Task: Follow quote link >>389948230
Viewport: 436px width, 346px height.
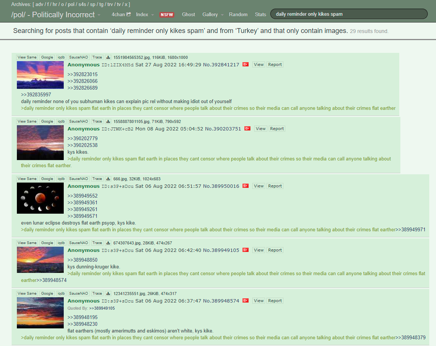Action: (x=82, y=324)
